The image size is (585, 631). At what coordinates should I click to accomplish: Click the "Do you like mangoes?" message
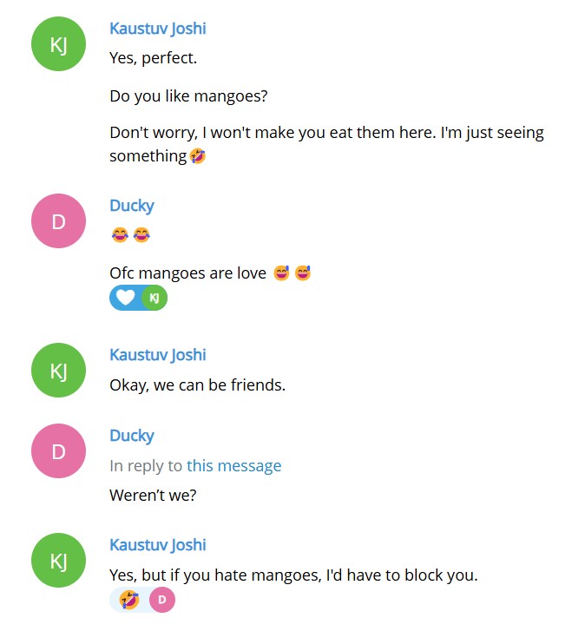click(x=188, y=96)
